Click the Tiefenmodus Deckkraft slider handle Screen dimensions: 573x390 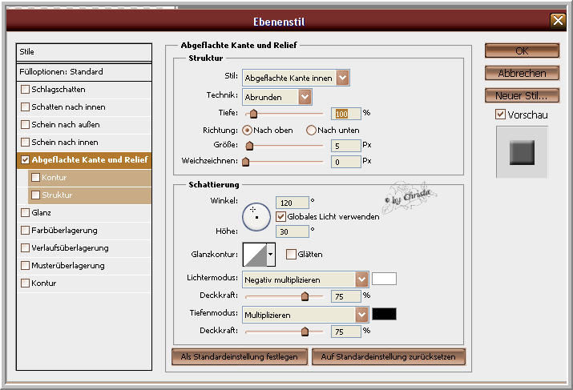coord(305,332)
